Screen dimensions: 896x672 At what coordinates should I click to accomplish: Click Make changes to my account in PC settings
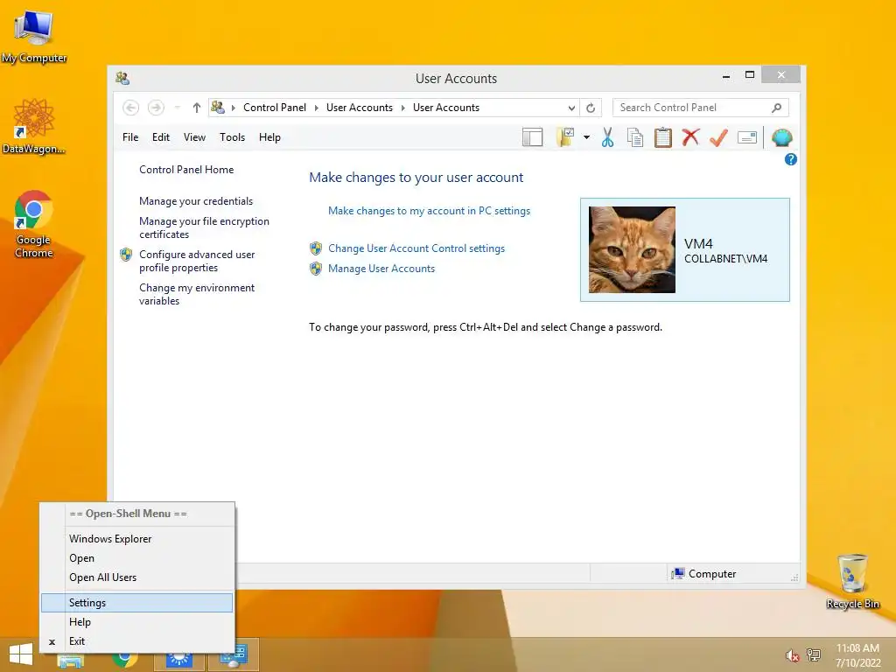click(429, 211)
